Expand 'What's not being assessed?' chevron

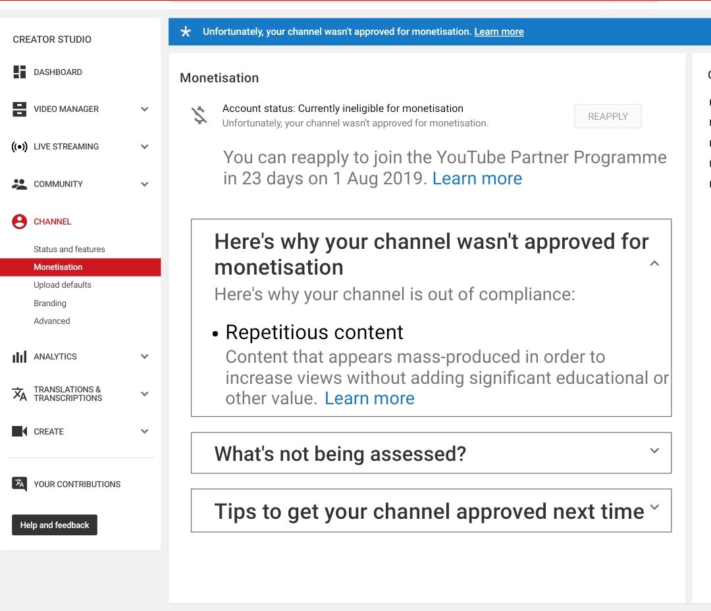click(x=654, y=451)
